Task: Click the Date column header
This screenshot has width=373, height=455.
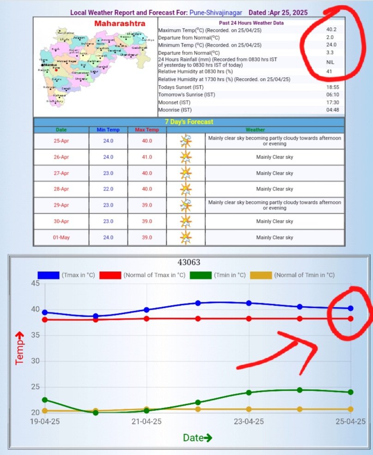Action: [61, 130]
